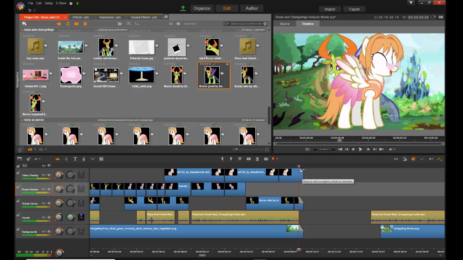Image resolution: width=463 pixels, height=260 pixels.
Task: Adjust master volume knob at bottom
Action: [59, 253]
